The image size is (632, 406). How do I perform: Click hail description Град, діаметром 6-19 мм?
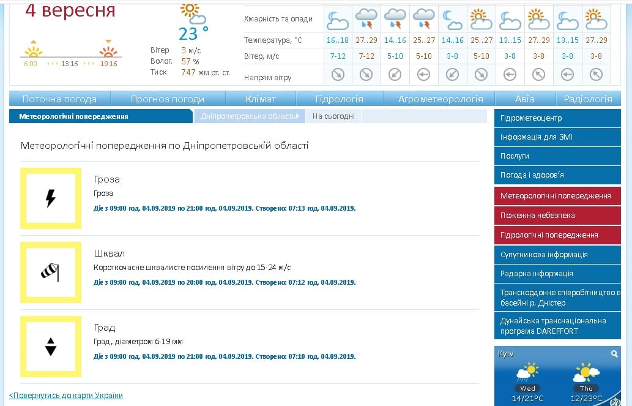tap(138, 342)
